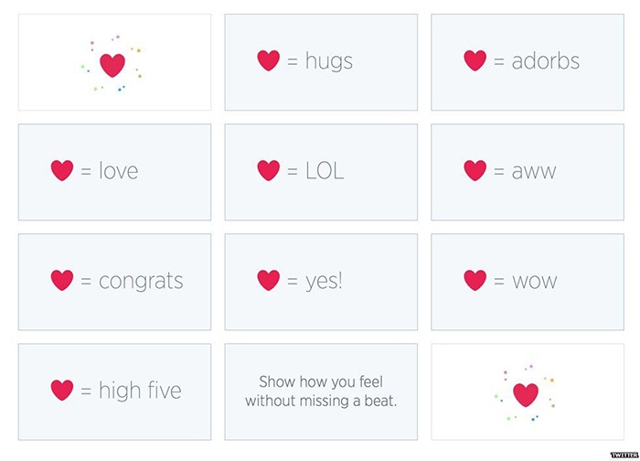Select the LOL text
The image size is (640, 461).
tap(325, 171)
